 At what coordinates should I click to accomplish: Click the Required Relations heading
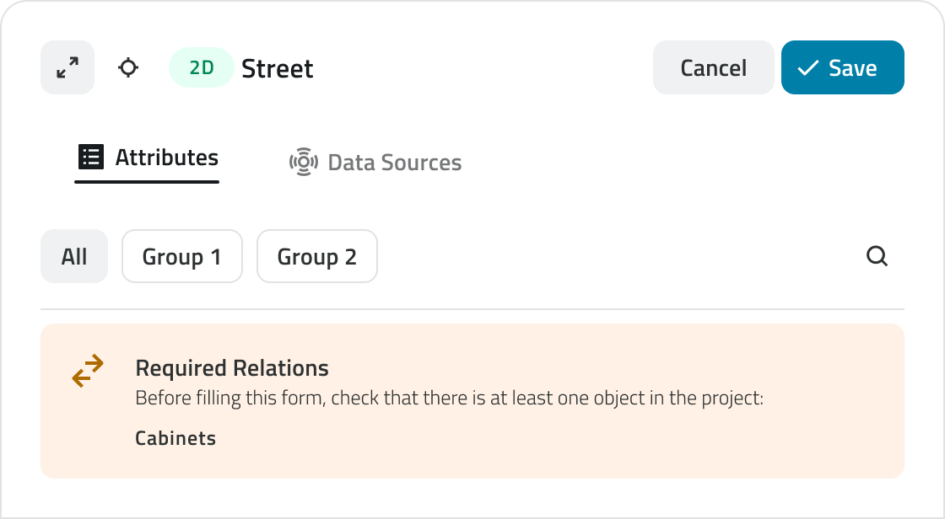click(232, 368)
